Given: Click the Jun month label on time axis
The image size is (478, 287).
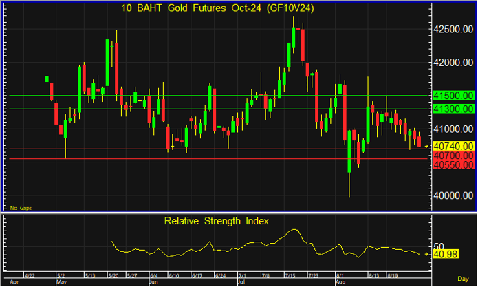Looking at the screenshot, I should click(153, 282).
